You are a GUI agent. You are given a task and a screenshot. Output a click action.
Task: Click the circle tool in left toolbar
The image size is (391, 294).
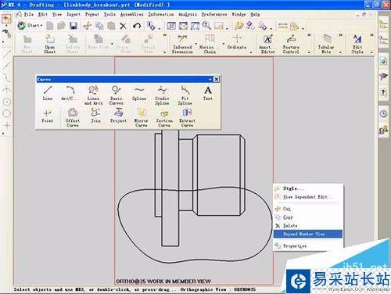7,113
